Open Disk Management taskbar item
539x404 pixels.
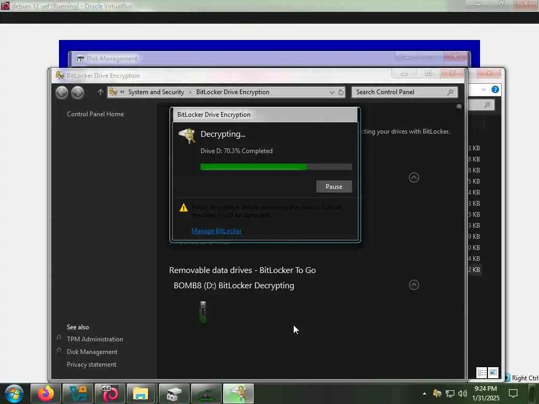pyautogui.click(x=174, y=393)
